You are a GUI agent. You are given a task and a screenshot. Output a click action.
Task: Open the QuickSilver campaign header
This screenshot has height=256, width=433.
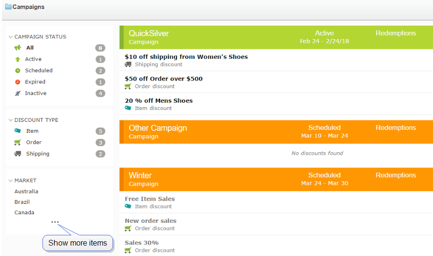pyautogui.click(x=149, y=33)
